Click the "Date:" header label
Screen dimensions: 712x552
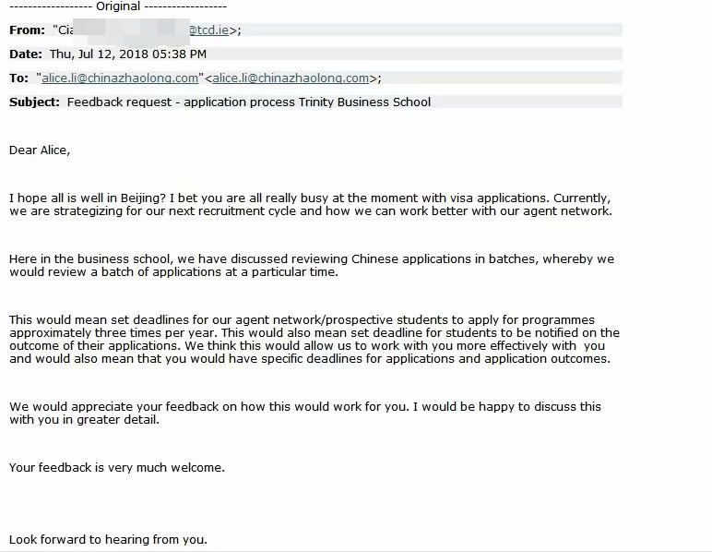tap(26, 54)
